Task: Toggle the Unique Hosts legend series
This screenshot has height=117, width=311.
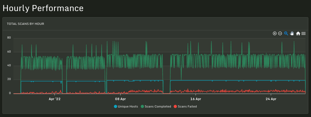Action: tap(126, 106)
